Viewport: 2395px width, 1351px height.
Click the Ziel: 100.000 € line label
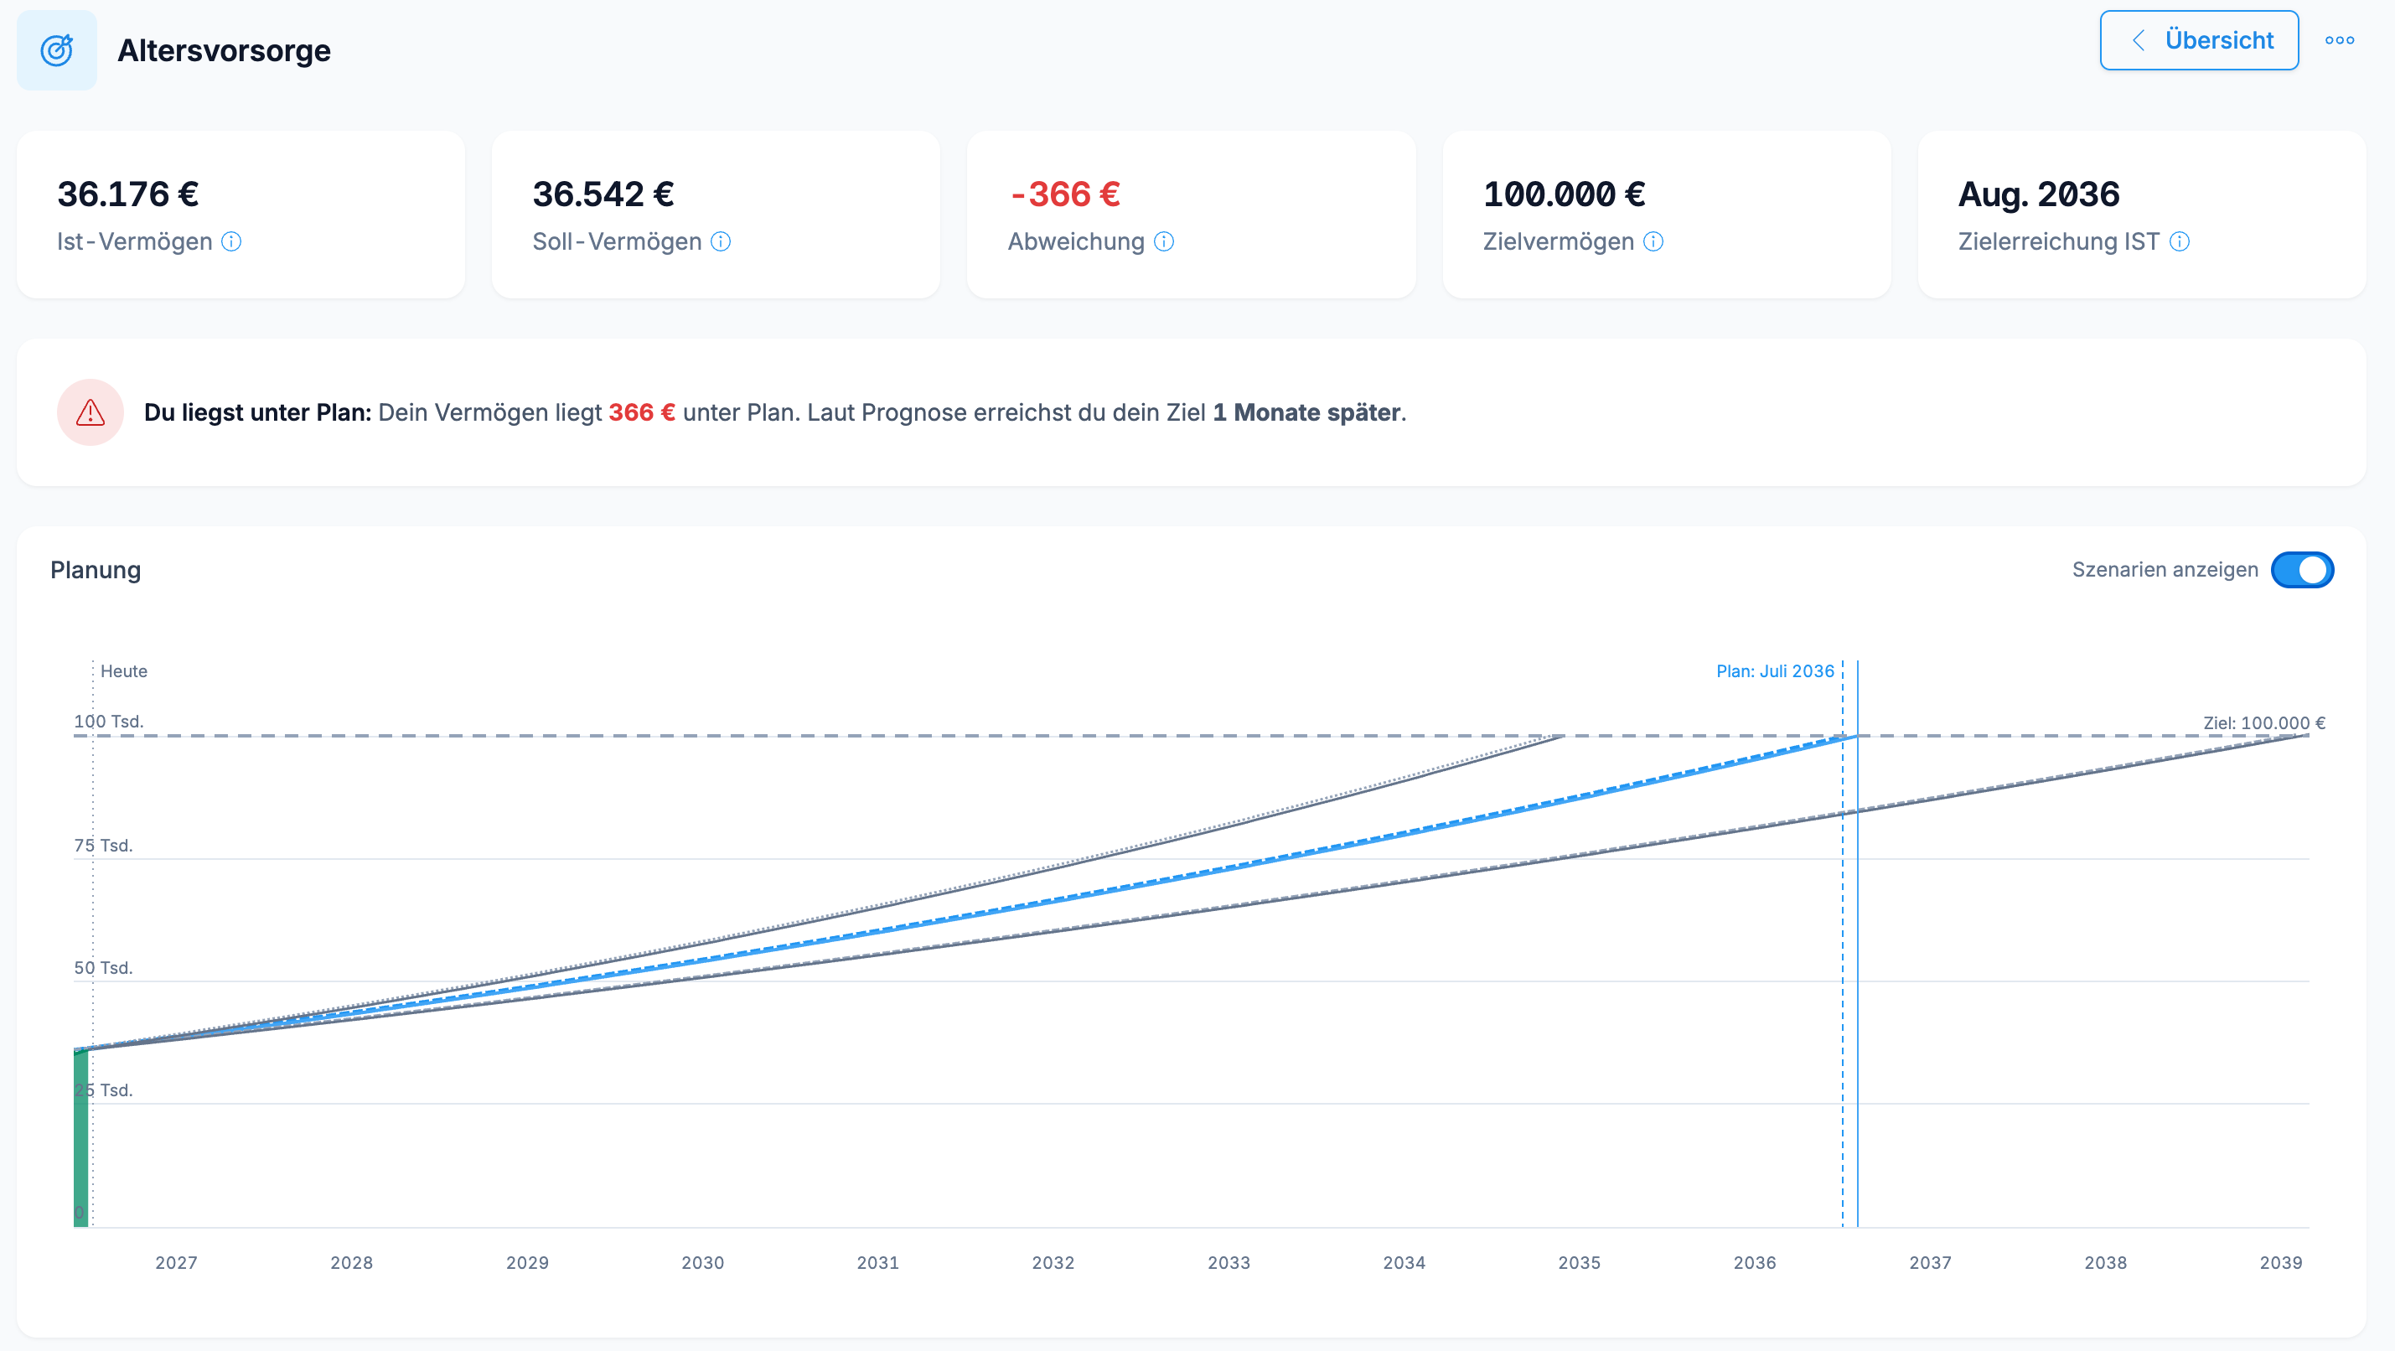tap(2264, 722)
